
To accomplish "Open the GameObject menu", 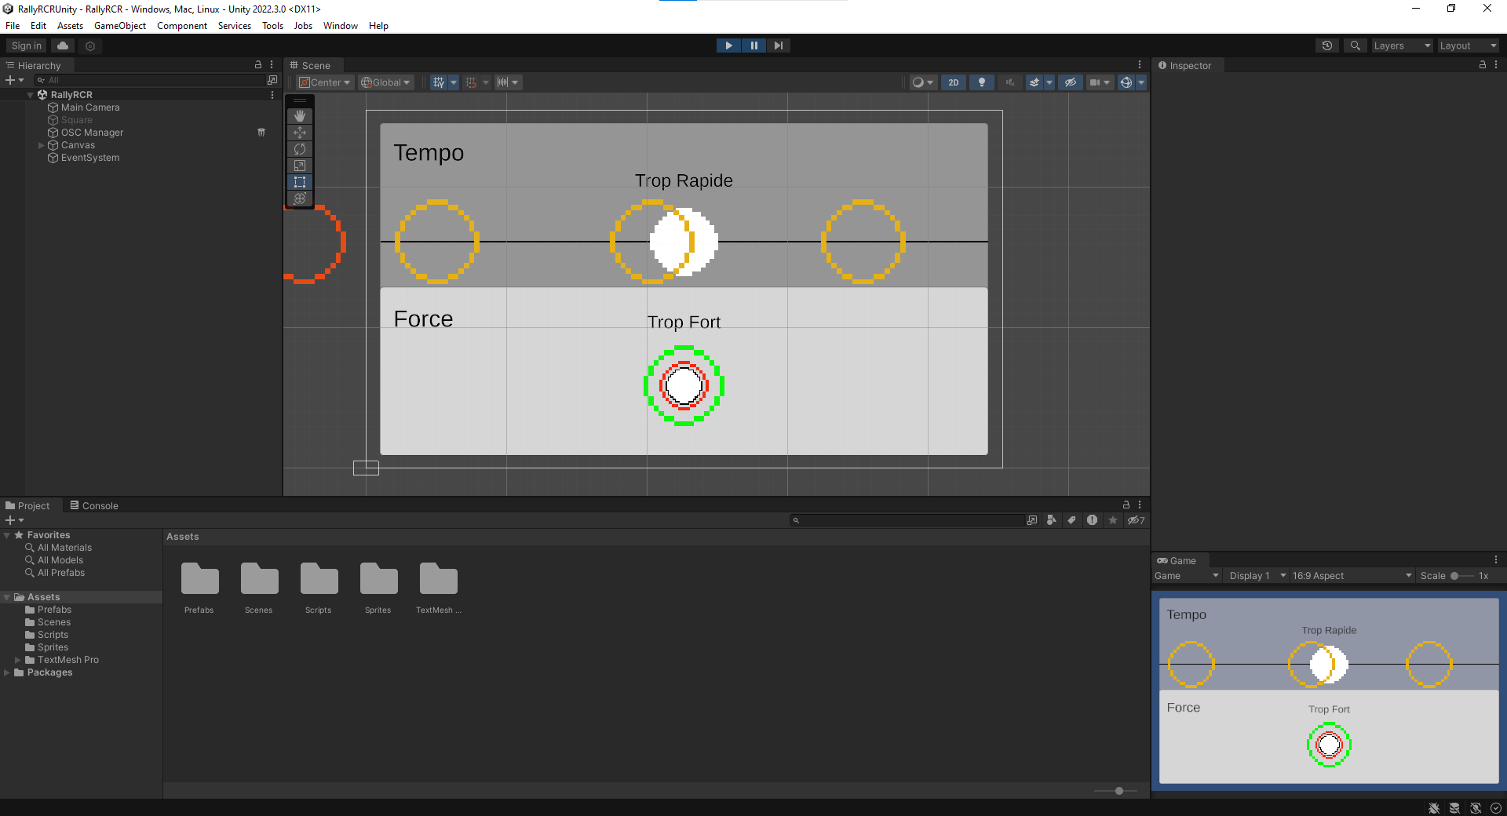I will (120, 26).
